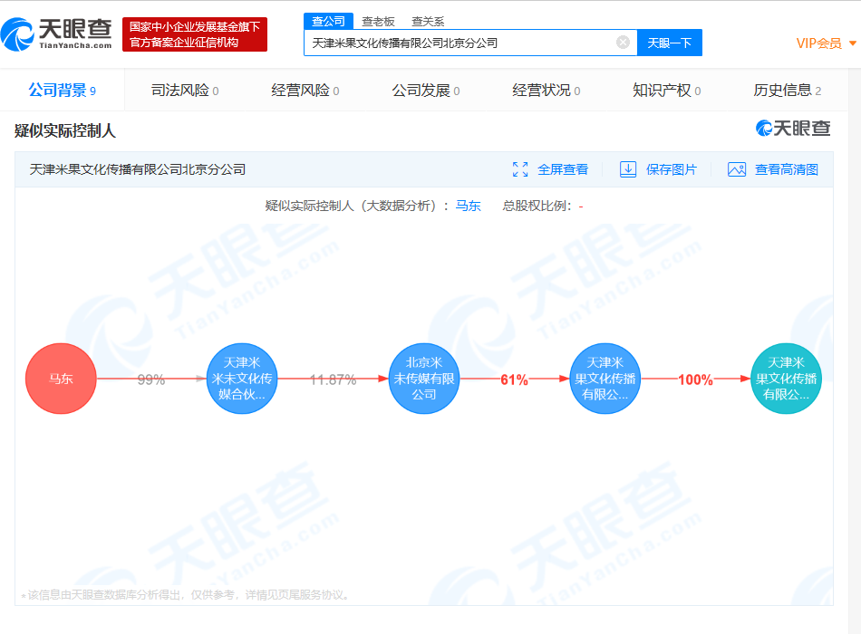Click the save image download icon
The height and width of the screenshot is (634, 861).
coord(628,169)
